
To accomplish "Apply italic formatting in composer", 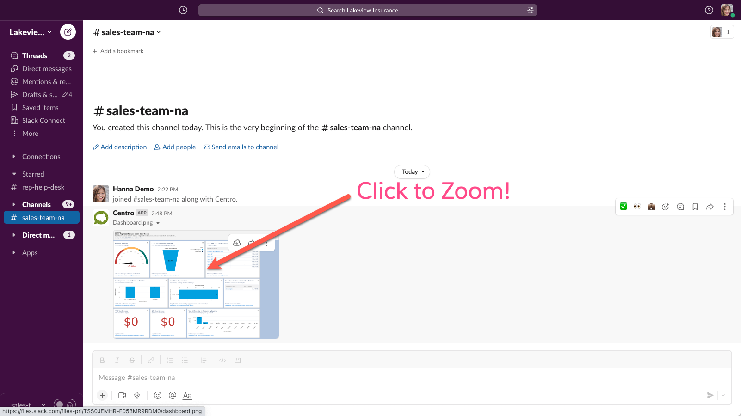I will point(117,361).
